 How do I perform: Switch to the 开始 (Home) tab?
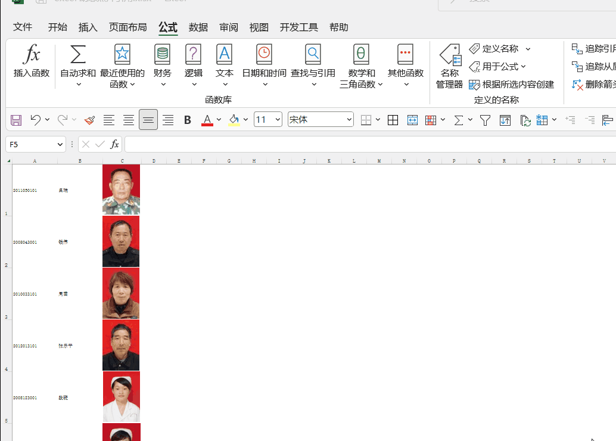point(57,27)
